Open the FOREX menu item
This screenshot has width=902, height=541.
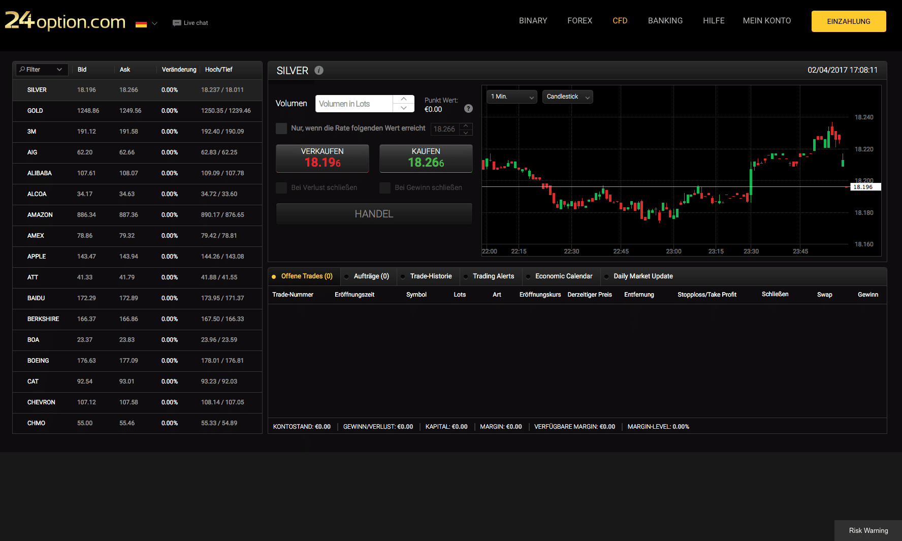pyautogui.click(x=579, y=21)
